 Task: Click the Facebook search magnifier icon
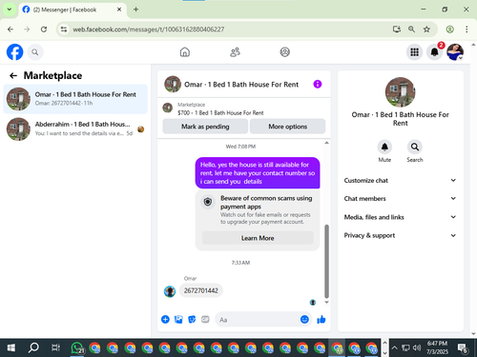point(35,52)
